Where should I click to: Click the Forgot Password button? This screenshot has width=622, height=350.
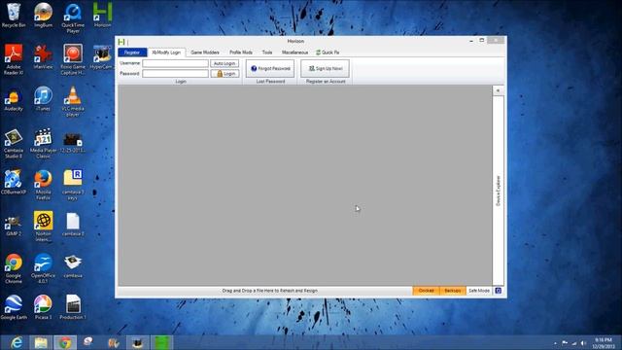click(270, 69)
